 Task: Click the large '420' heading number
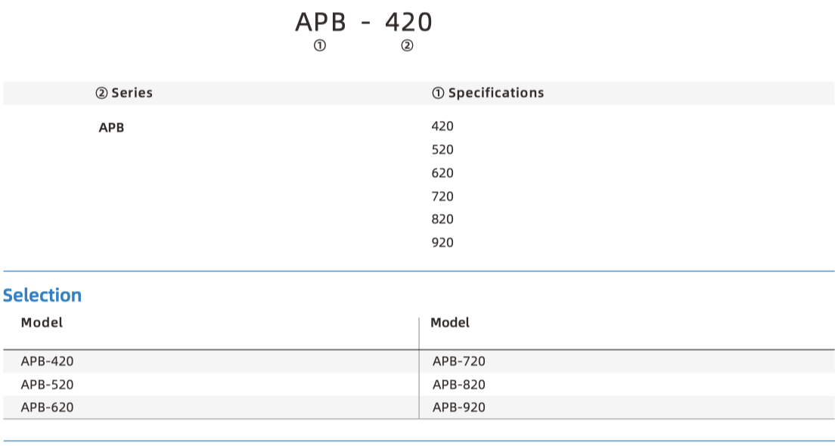pyautogui.click(x=408, y=23)
